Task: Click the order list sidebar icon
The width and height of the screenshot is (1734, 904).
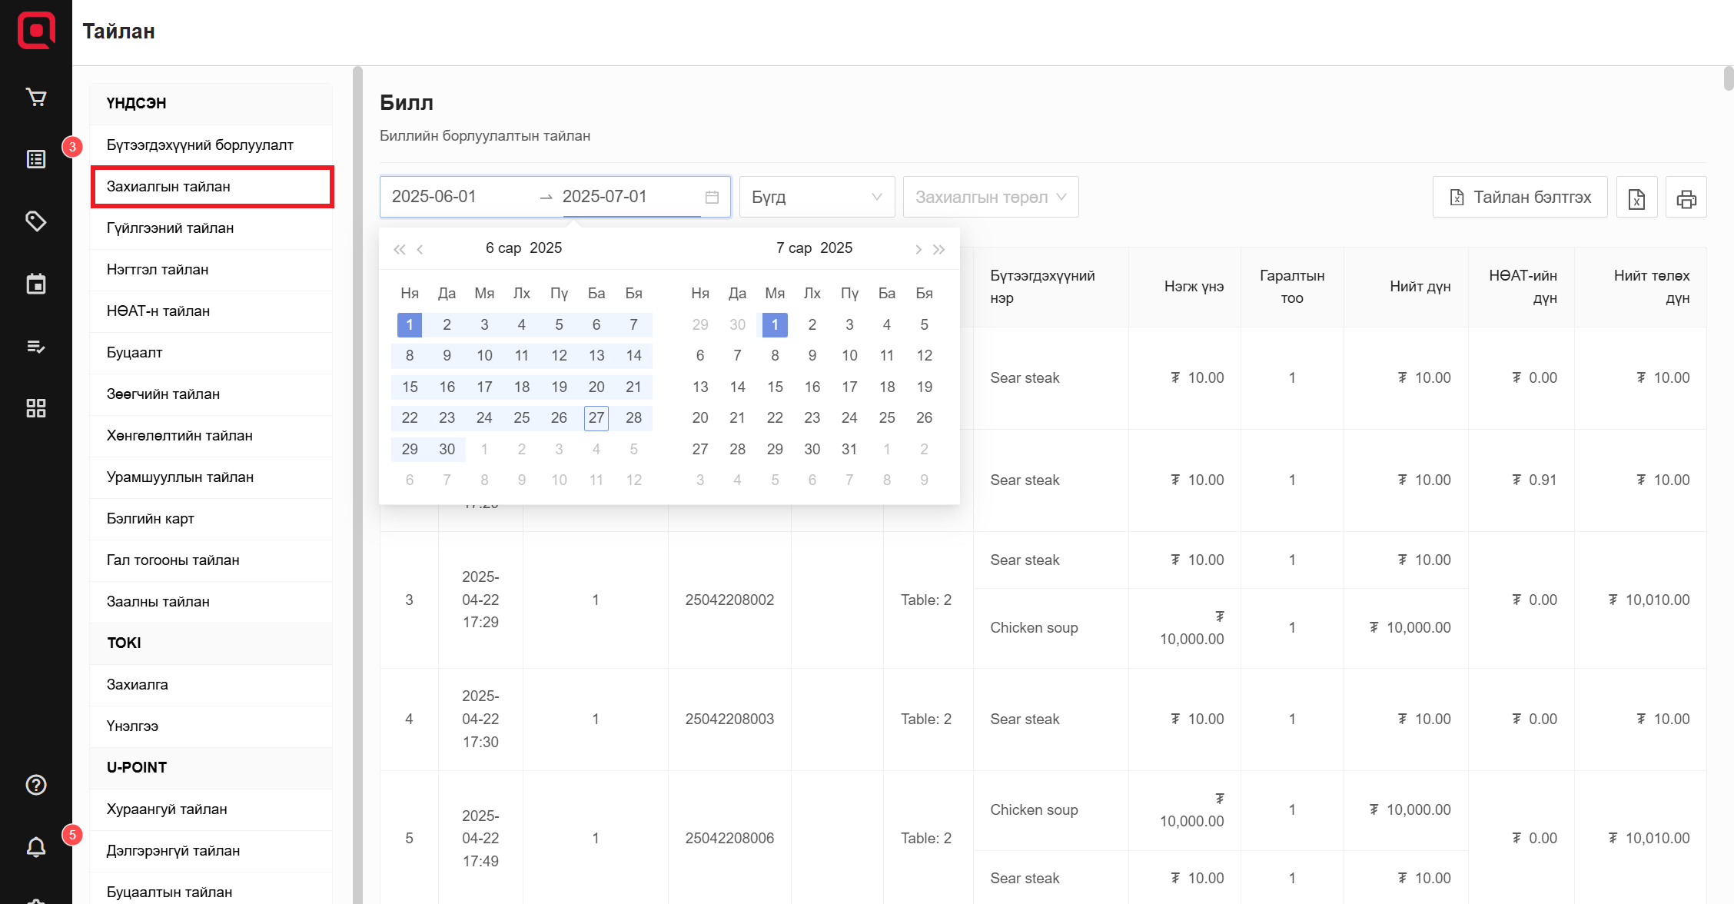Action: point(36,159)
